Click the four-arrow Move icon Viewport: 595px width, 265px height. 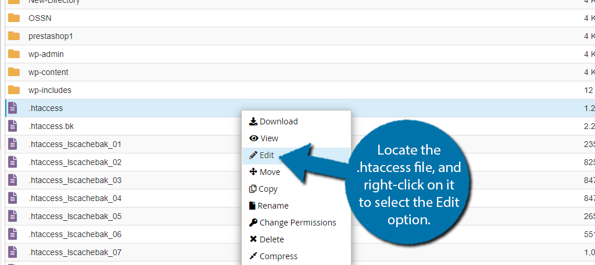[253, 172]
